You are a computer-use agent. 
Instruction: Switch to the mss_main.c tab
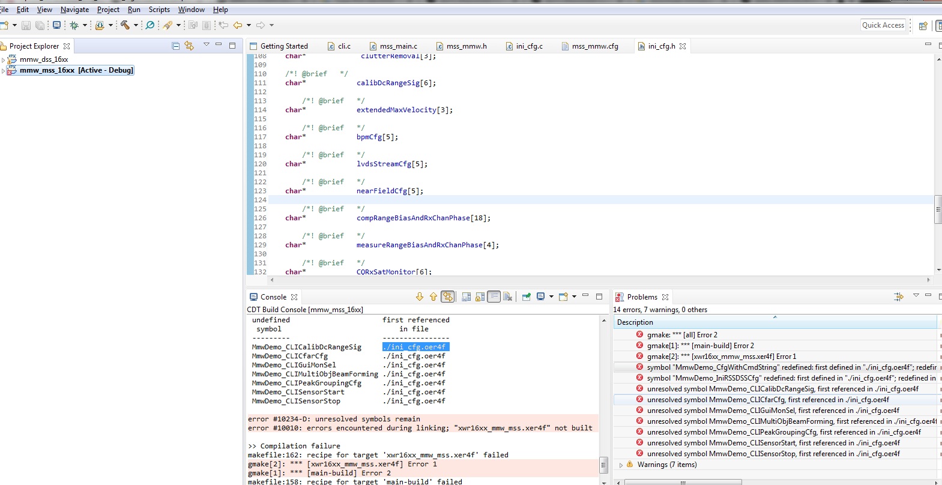tap(398, 46)
